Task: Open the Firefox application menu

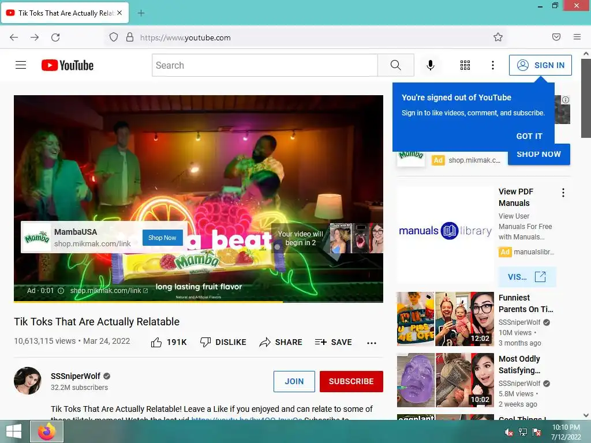Action: pos(577,37)
